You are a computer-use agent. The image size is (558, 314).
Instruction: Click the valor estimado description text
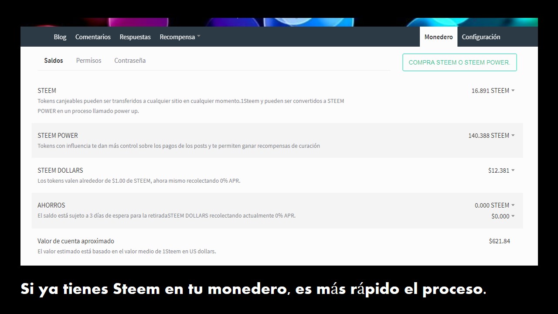127,252
